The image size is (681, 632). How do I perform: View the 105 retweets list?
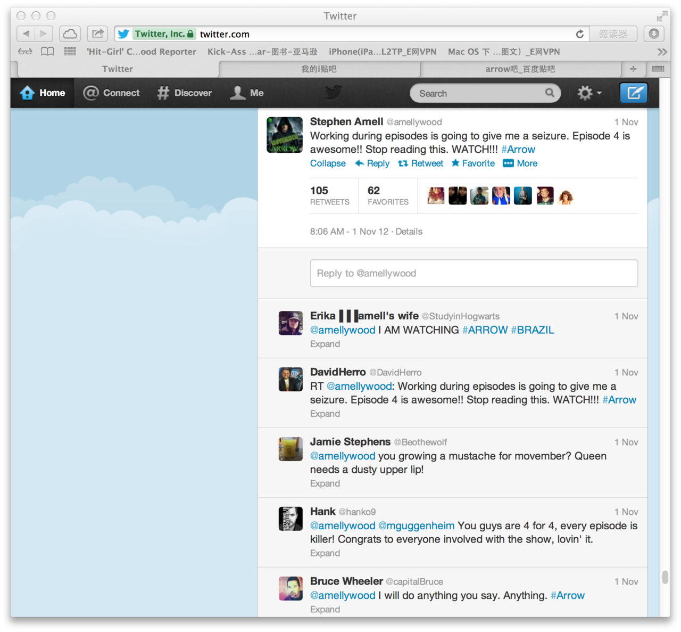coord(330,195)
